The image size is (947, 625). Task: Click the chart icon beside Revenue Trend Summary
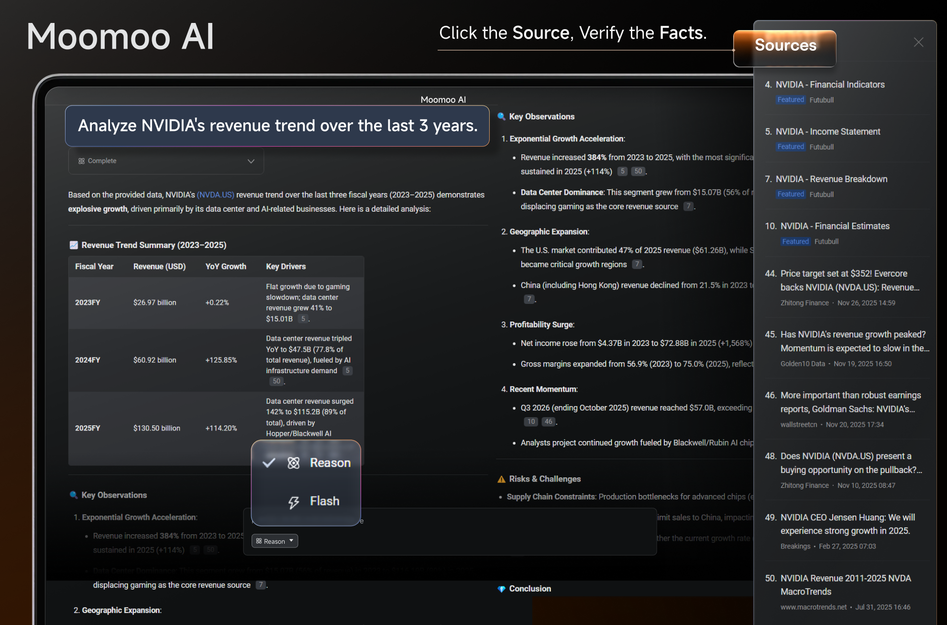pos(74,245)
